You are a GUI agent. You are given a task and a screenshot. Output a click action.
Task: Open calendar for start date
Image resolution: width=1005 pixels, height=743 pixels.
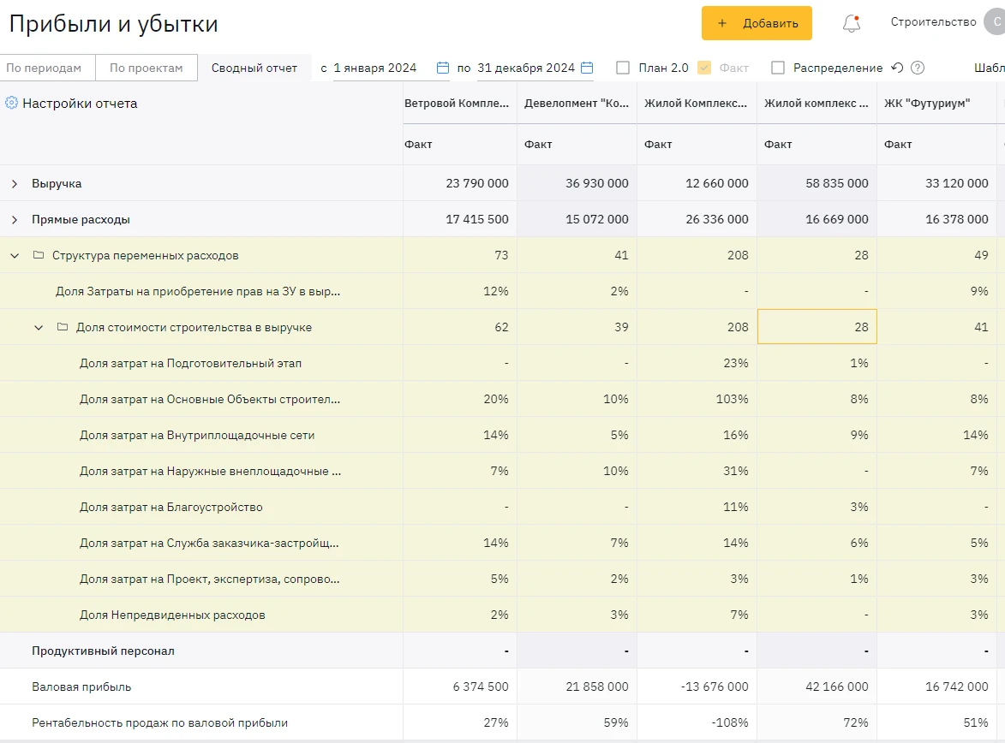442,68
